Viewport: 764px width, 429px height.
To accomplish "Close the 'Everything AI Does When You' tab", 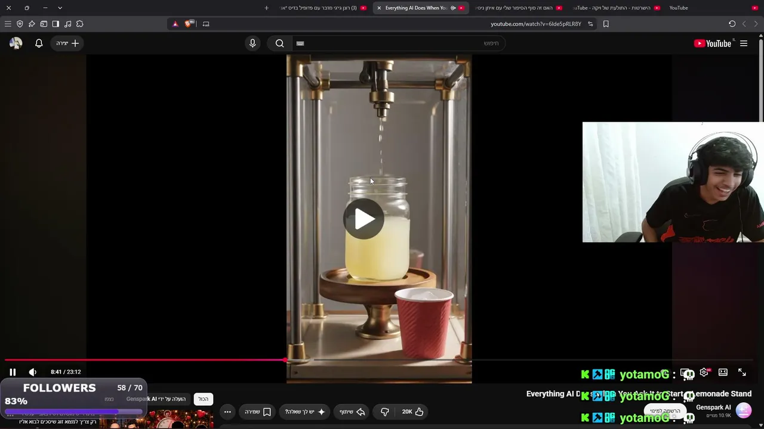I will click(379, 8).
